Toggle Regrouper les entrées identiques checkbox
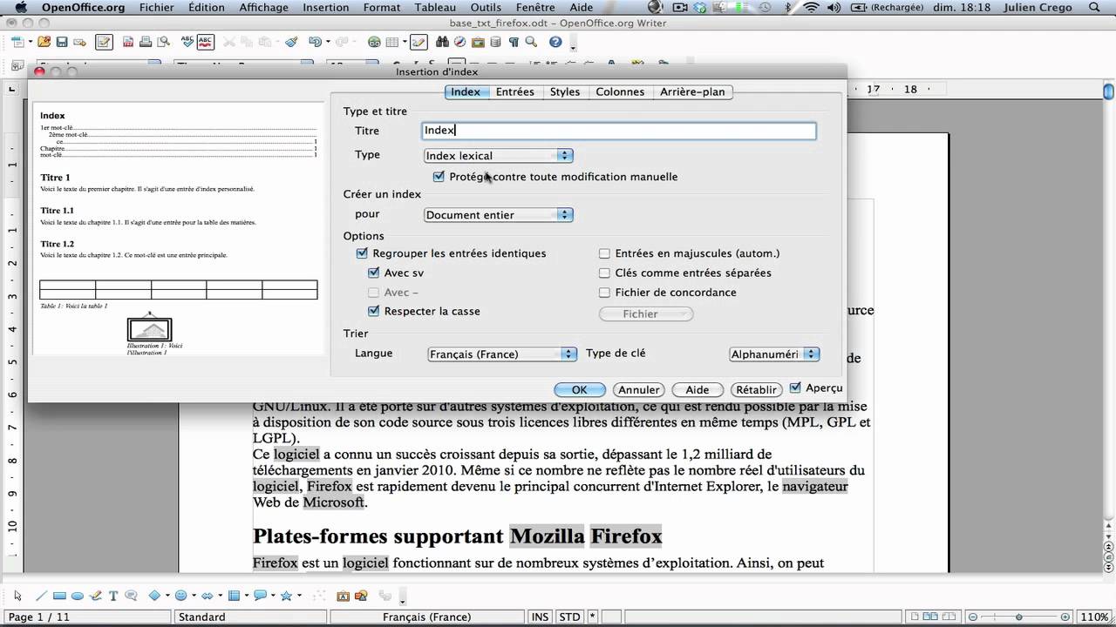 pyautogui.click(x=362, y=253)
